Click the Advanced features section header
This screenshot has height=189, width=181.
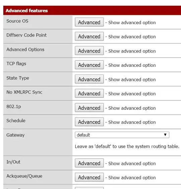(92, 10)
